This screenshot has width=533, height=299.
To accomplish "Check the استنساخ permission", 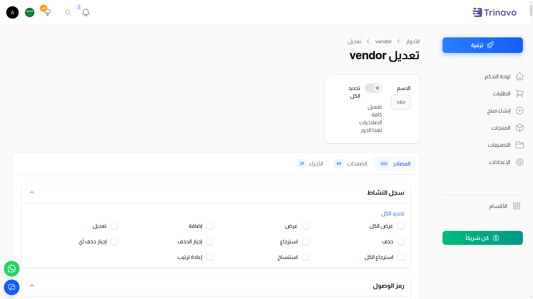I will tap(306, 257).
